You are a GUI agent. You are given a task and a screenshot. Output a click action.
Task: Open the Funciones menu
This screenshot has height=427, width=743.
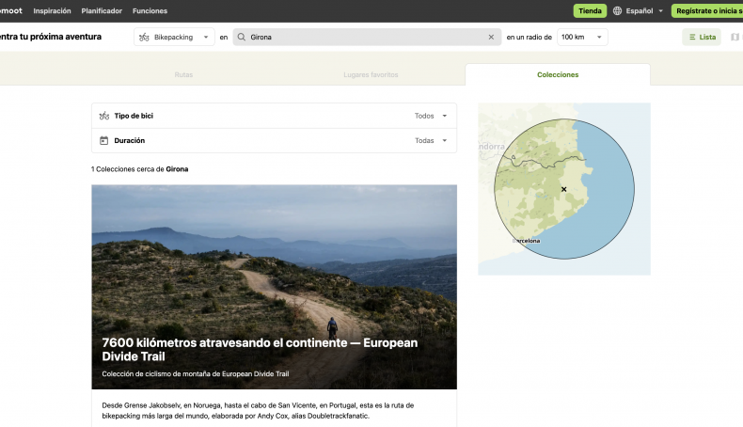pos(150,11)
